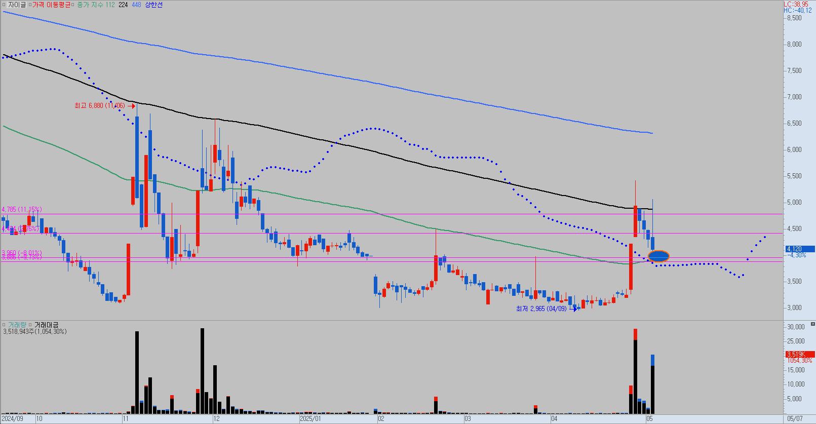Viewport: 816px width, 424px height.
Task: Toggle the 거래량 volume checkbox
Action: coord(4,325)
